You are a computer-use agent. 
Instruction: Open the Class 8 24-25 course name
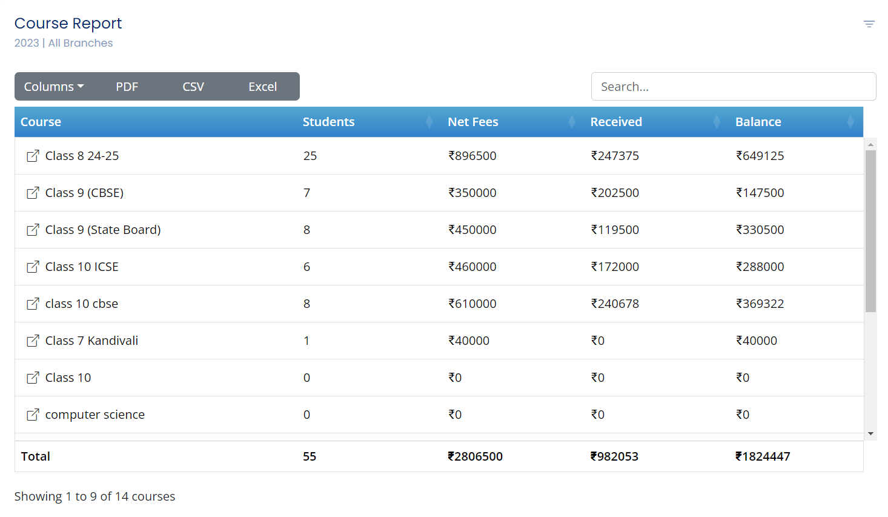point(82,156)
